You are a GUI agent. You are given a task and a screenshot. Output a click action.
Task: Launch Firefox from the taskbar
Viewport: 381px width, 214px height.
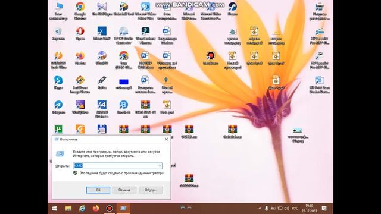click(x=96, y=209)
